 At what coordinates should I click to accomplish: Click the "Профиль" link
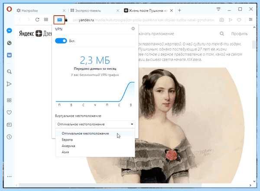point(240,34)
